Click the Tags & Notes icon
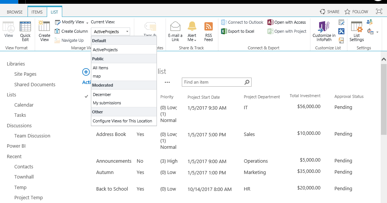This screenshot has height=203, width=387. pos(150,26)
